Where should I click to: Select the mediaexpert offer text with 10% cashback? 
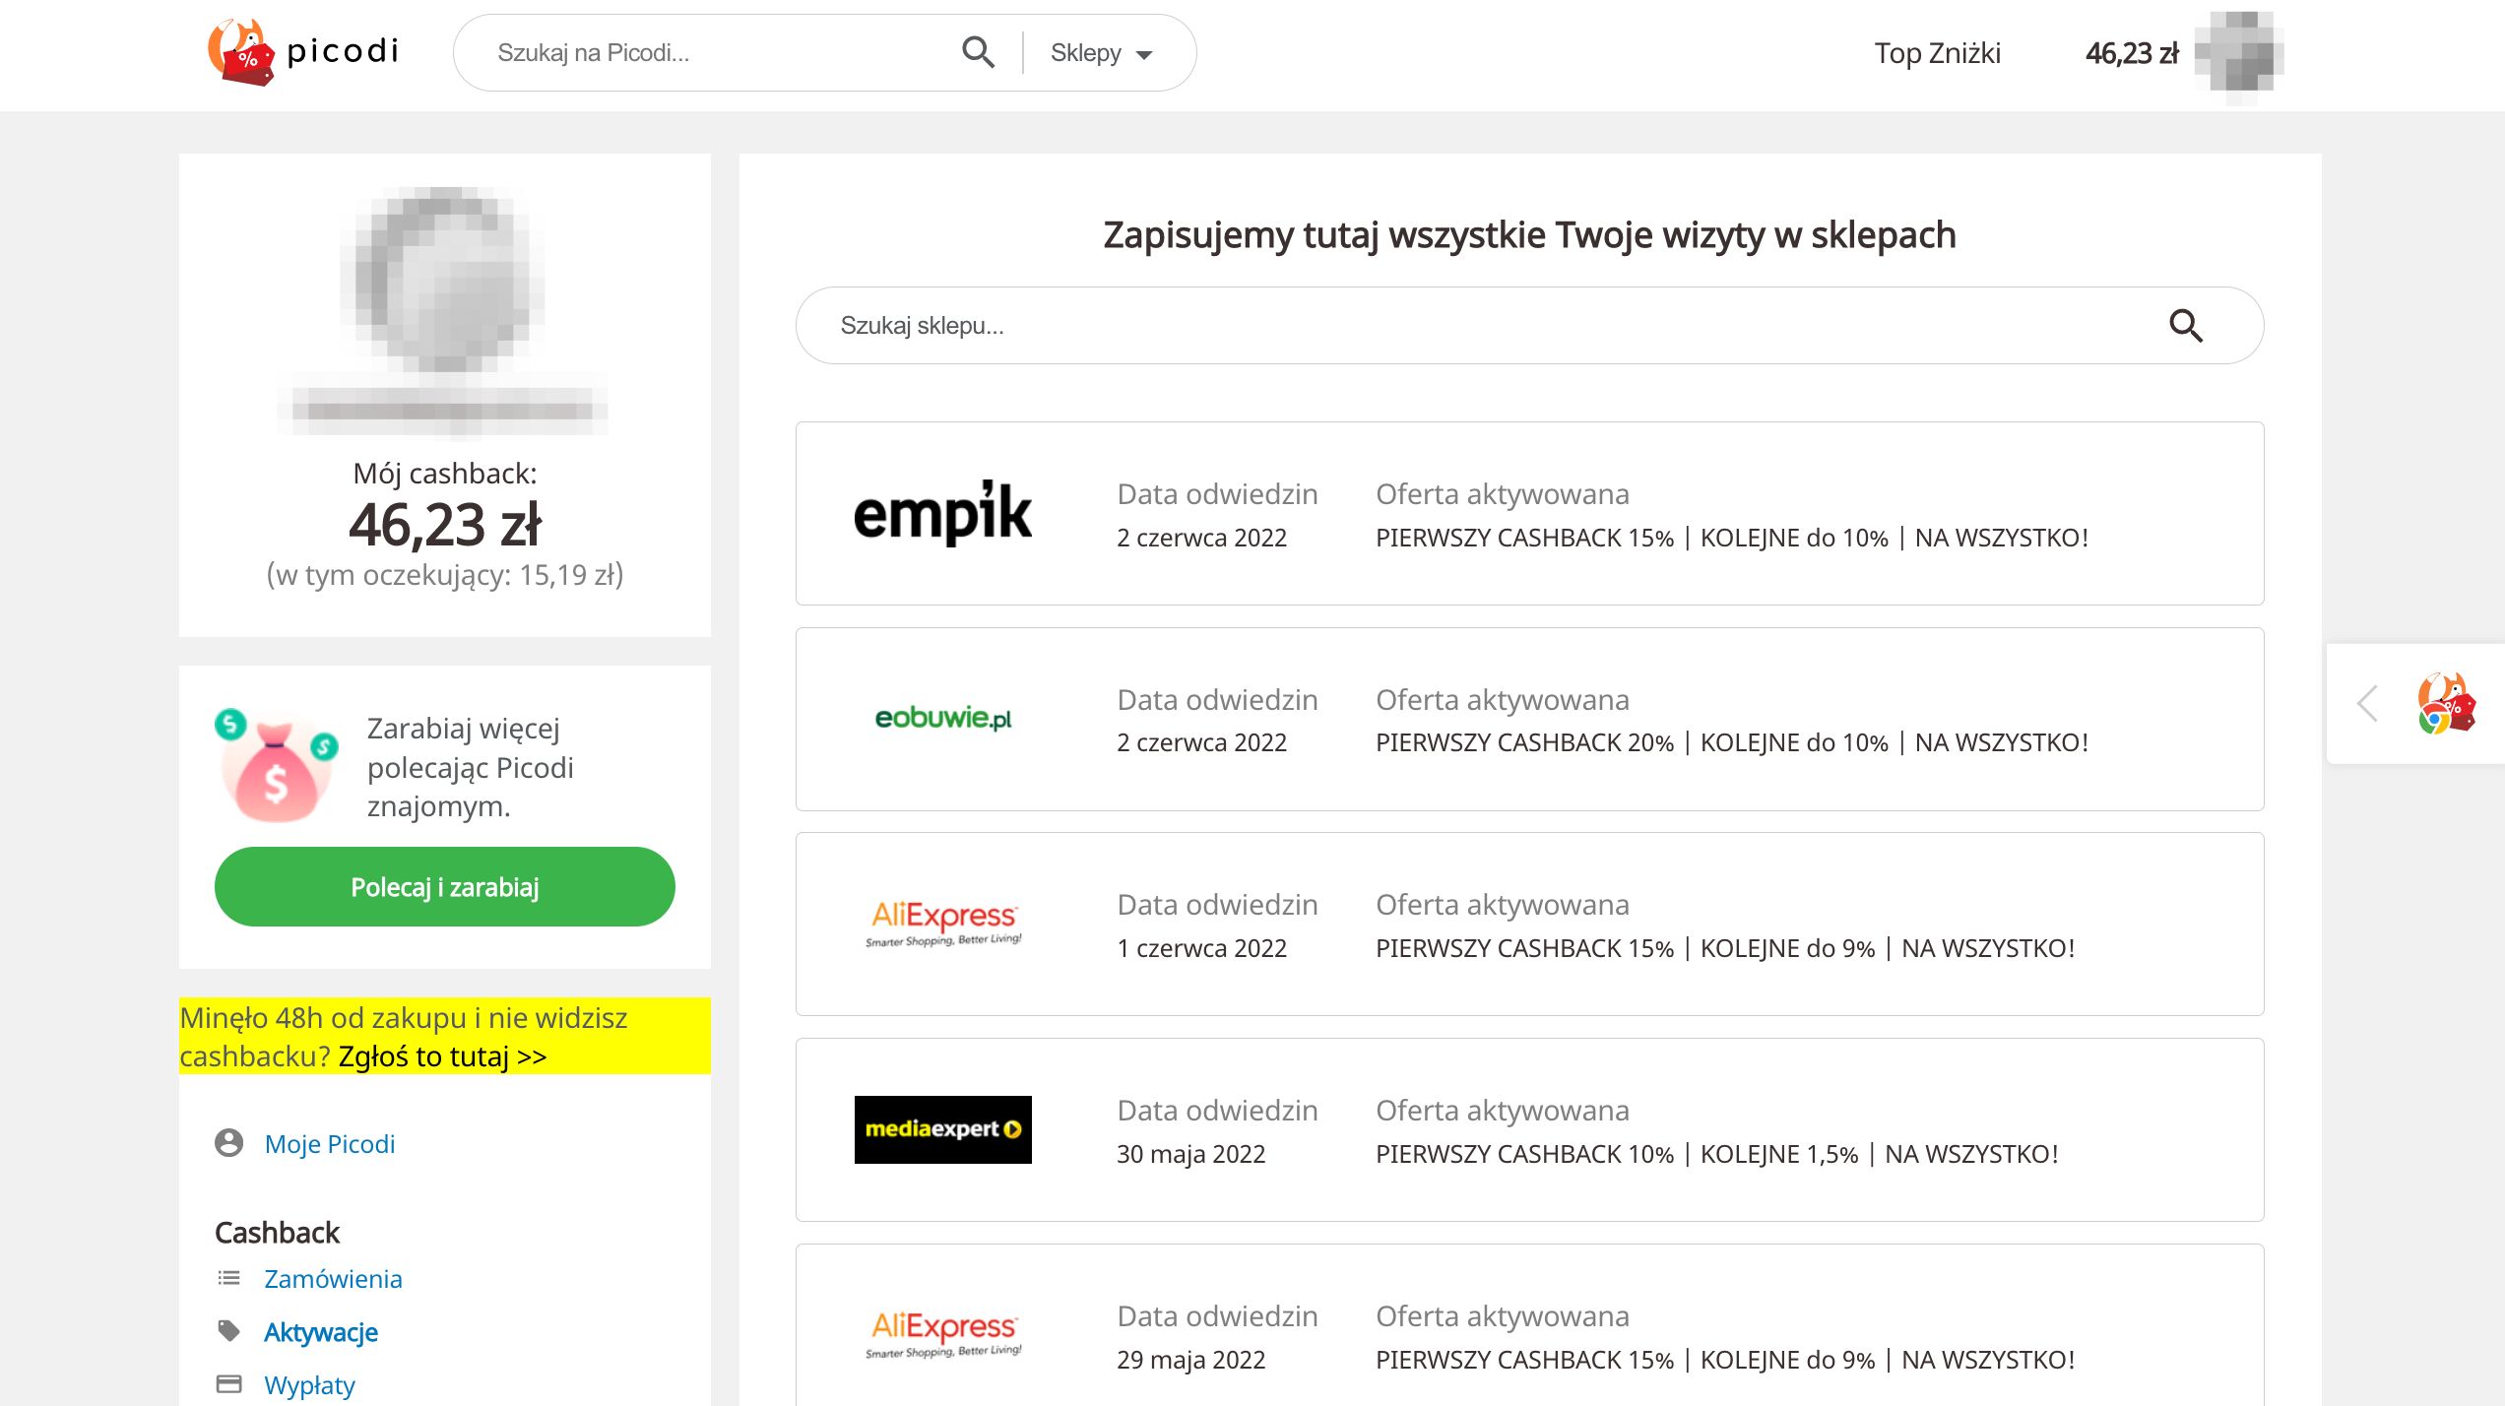coord(1717,1154)
